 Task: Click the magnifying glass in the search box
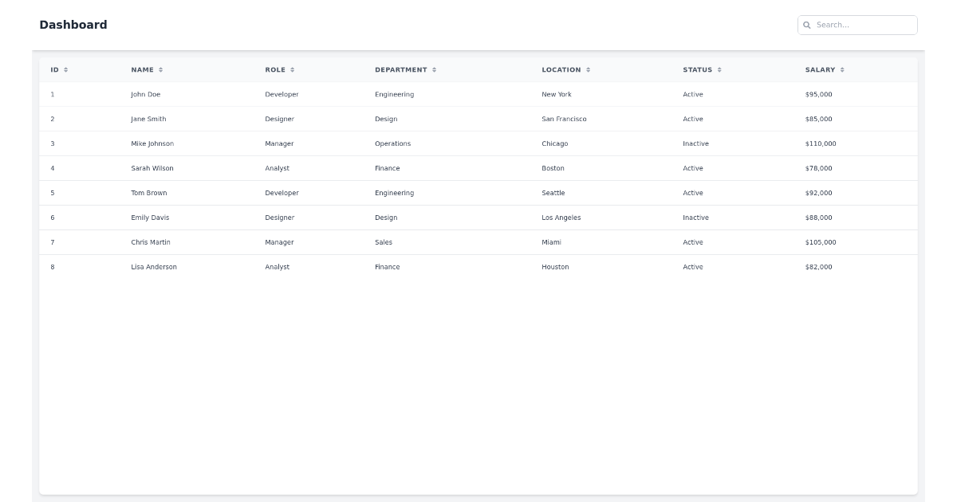coord(808,25)
